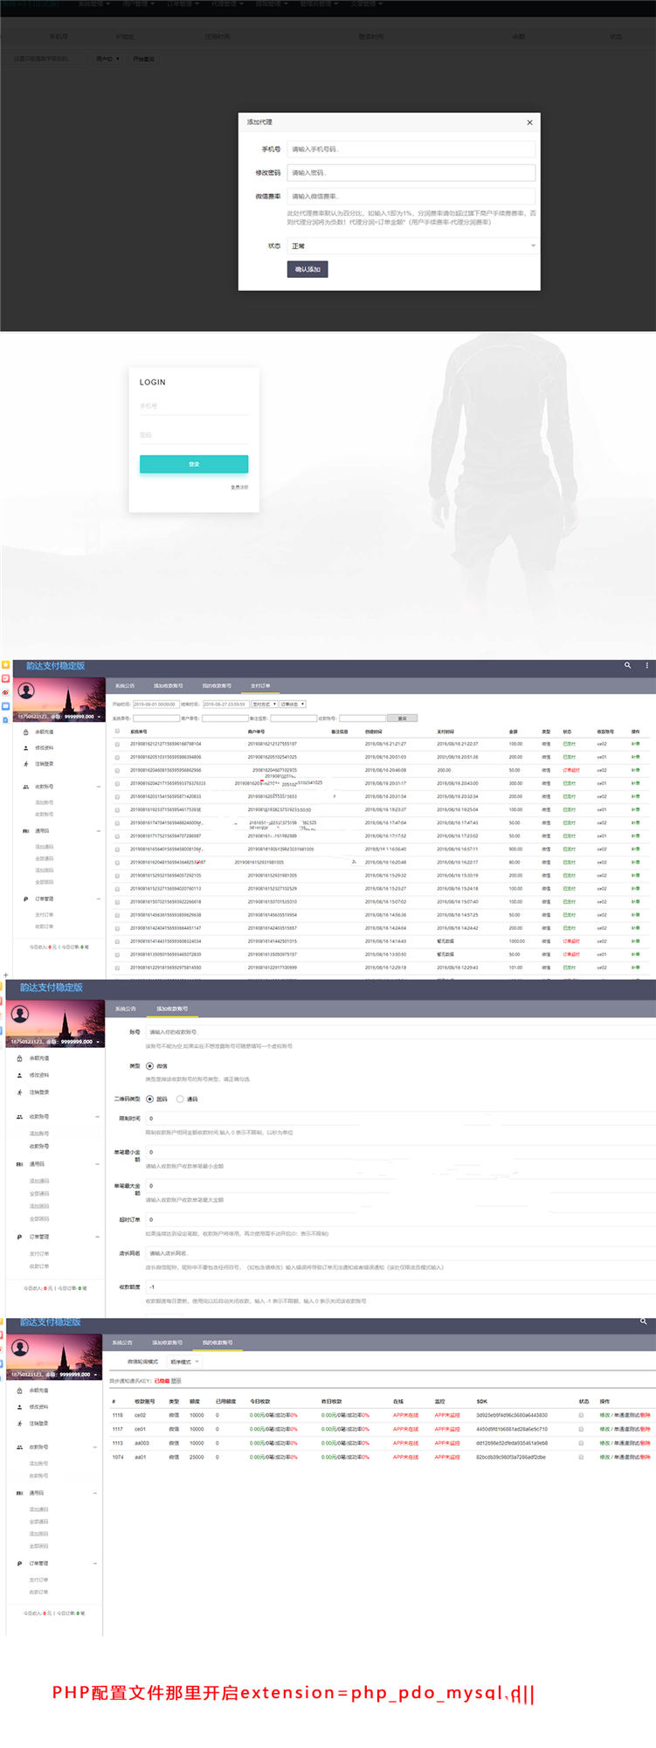This screenshot has width=656, height=1748.
Task: Click 注销登录 running-man icon in orders sidebar
Action: tap(25, 764)
